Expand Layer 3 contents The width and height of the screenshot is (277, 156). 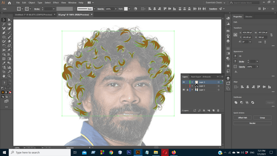coord(192,82)
